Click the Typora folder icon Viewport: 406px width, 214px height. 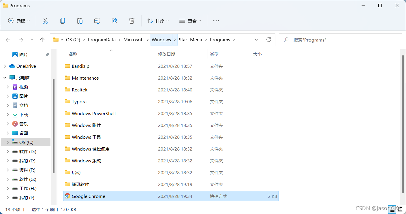(67, 102)
